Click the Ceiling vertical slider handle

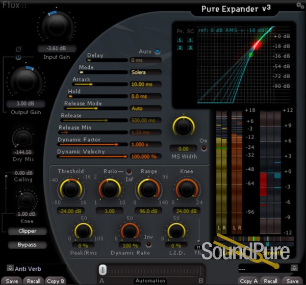[x=6, y=176]
